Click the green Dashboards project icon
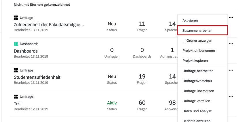This screenshot has width=245, height=122. [x=16, y=44]
